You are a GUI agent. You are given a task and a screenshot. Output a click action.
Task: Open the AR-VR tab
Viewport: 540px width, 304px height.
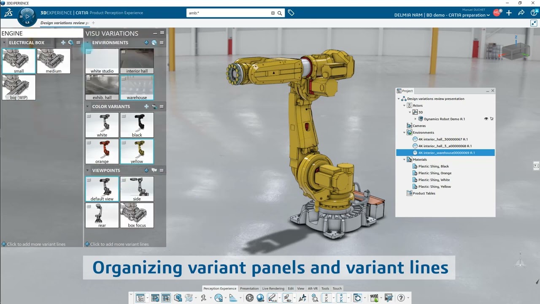pos(313,288)
